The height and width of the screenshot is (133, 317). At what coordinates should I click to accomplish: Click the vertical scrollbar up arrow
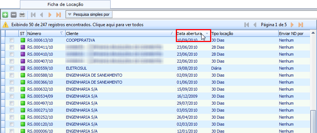coord(313,33)
